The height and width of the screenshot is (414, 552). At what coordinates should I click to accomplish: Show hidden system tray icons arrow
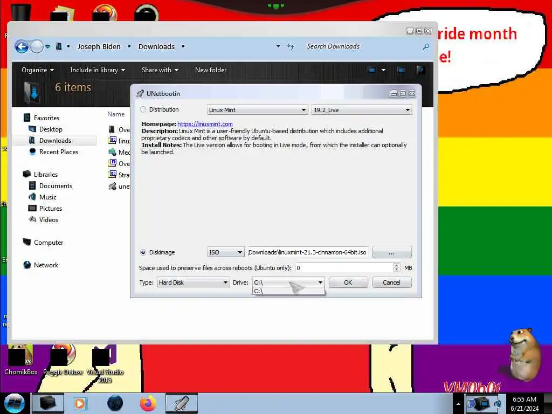[x=458, y=404]
